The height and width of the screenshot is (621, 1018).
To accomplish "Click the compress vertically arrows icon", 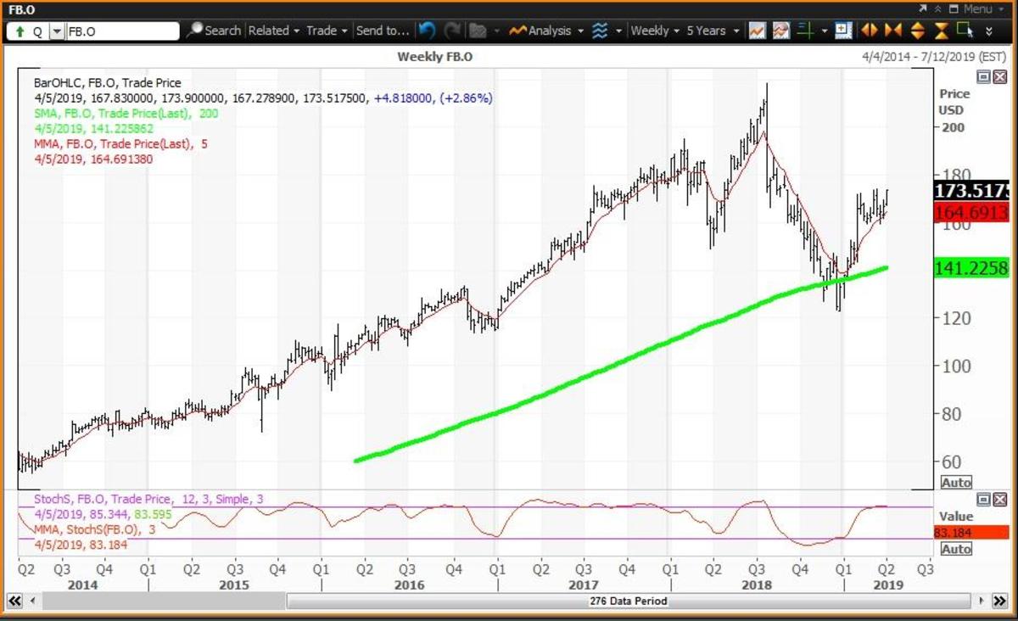I will (941, 31).
